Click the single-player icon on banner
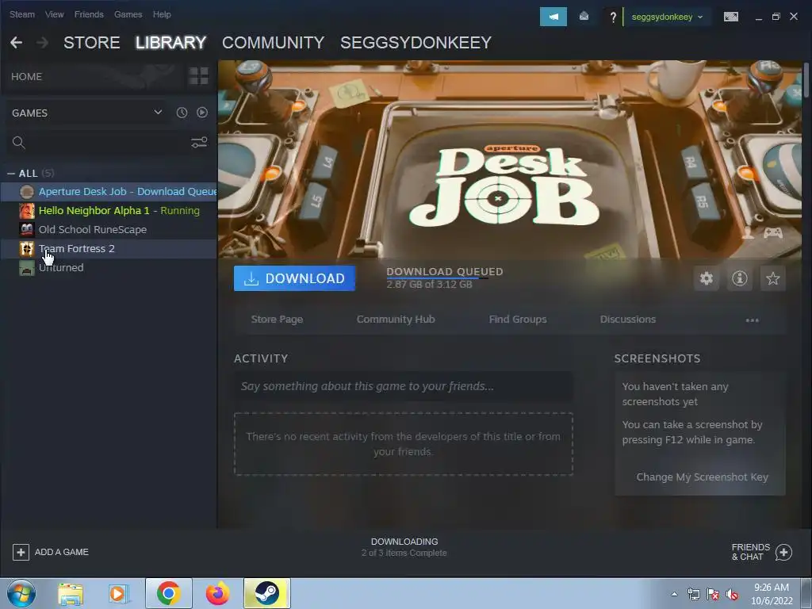 748,232
